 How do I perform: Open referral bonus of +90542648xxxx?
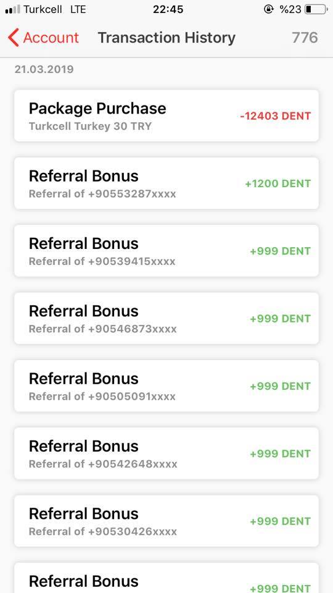click(166, 453)
